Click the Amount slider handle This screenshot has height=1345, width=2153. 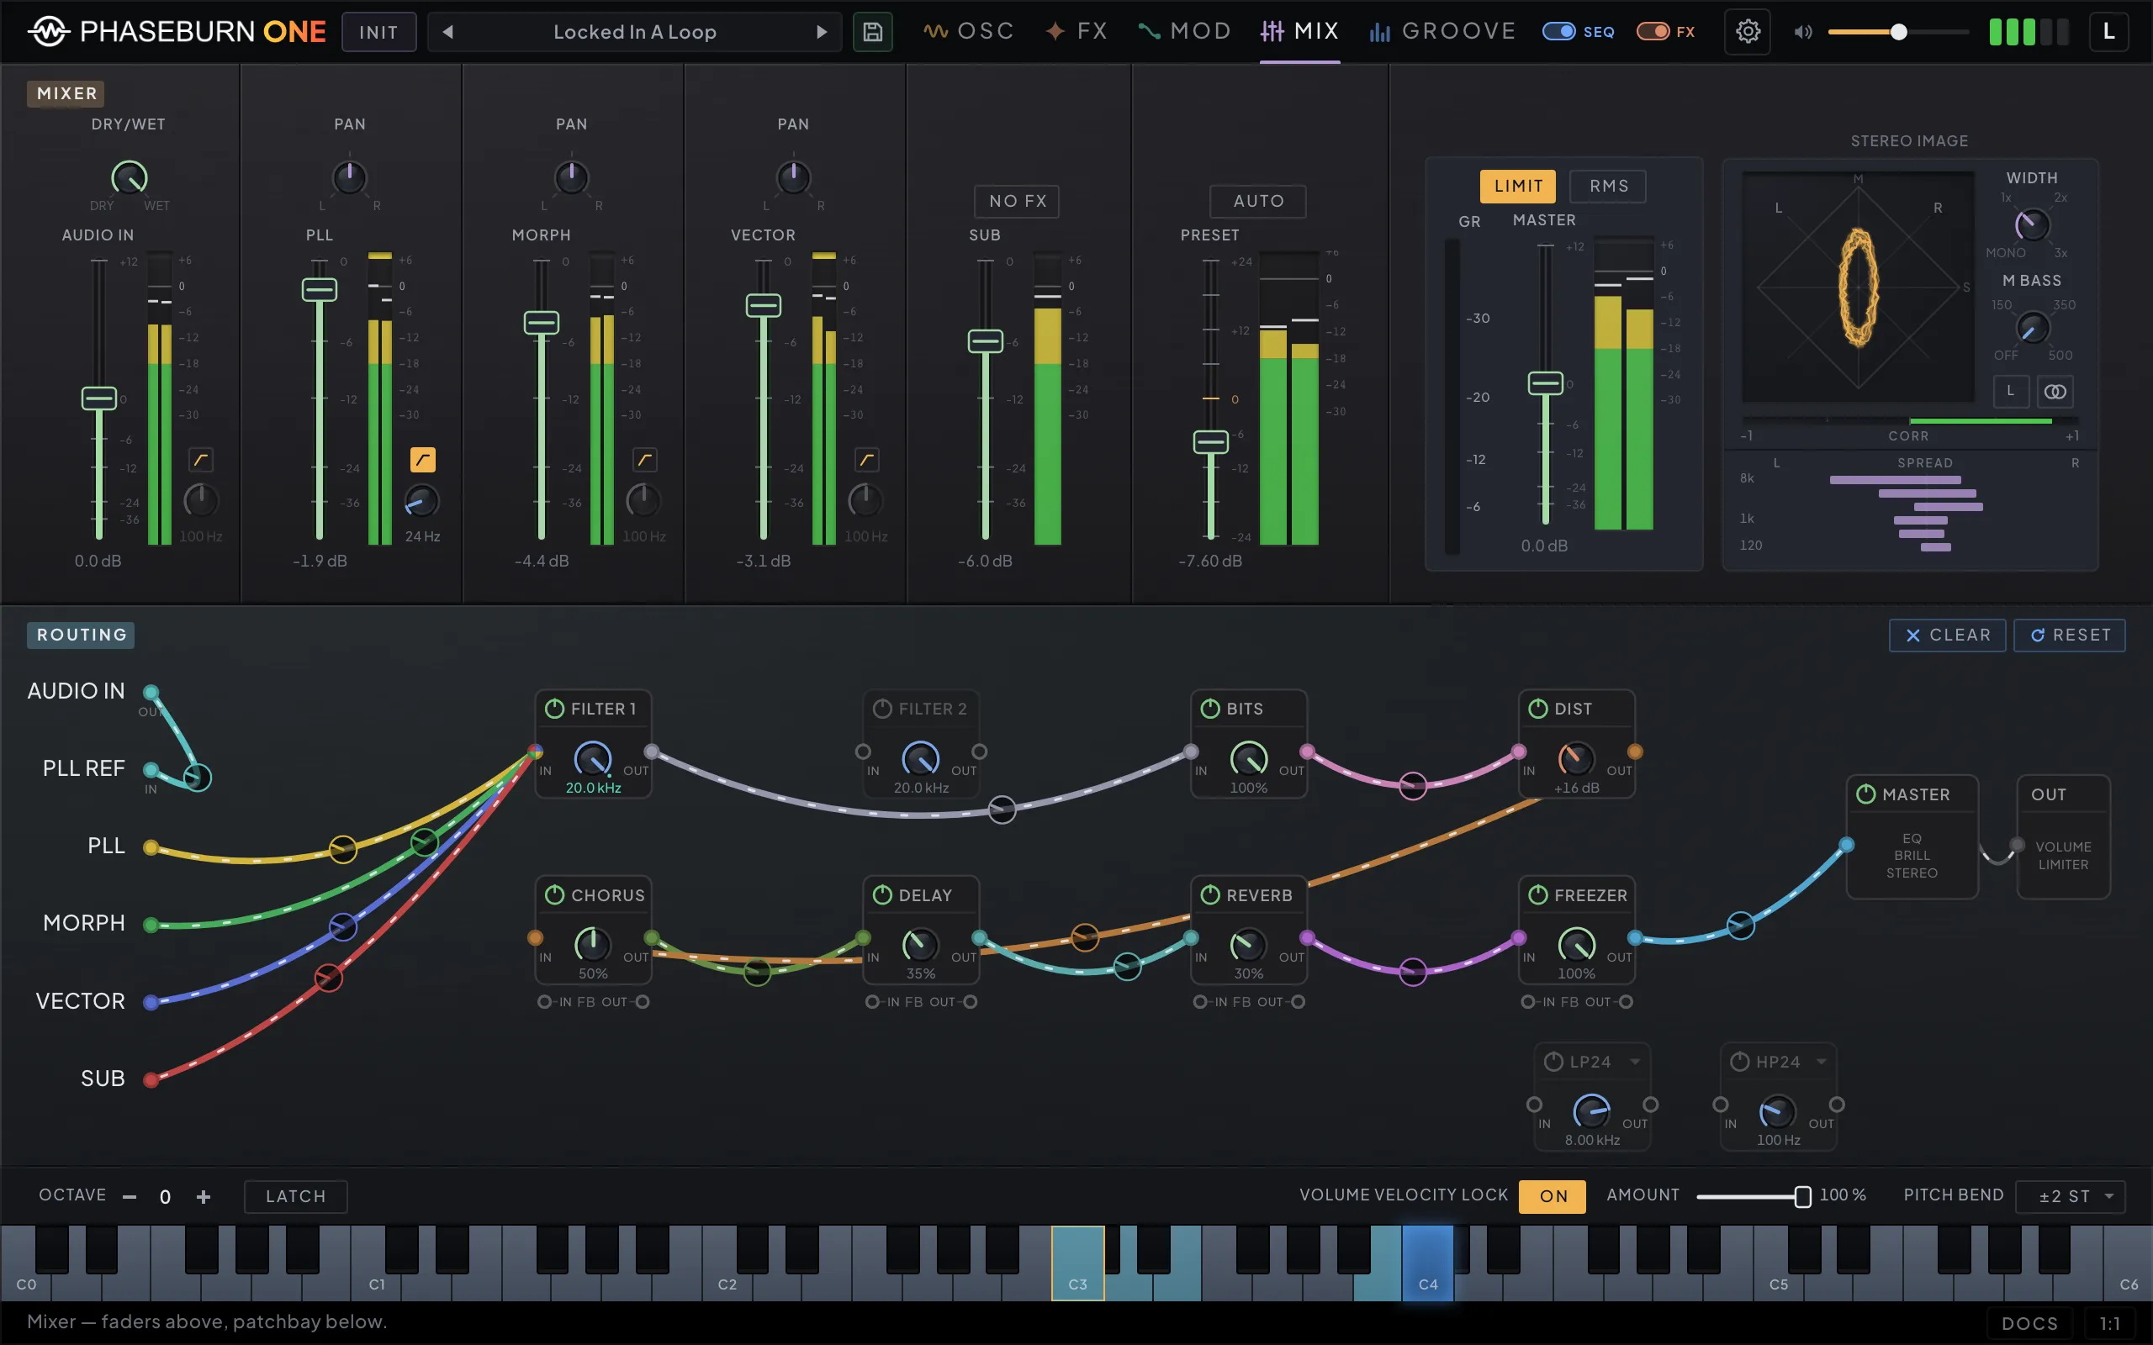pos(1802,1196)
